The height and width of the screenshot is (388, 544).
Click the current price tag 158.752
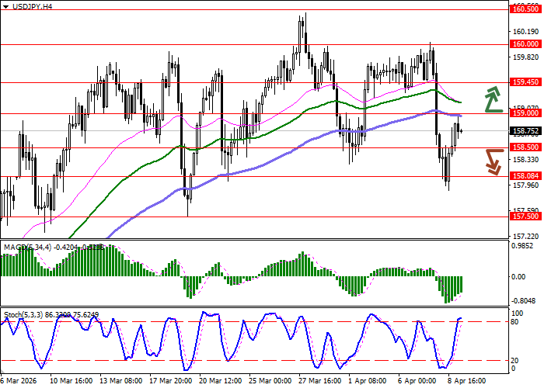point(524,130)
